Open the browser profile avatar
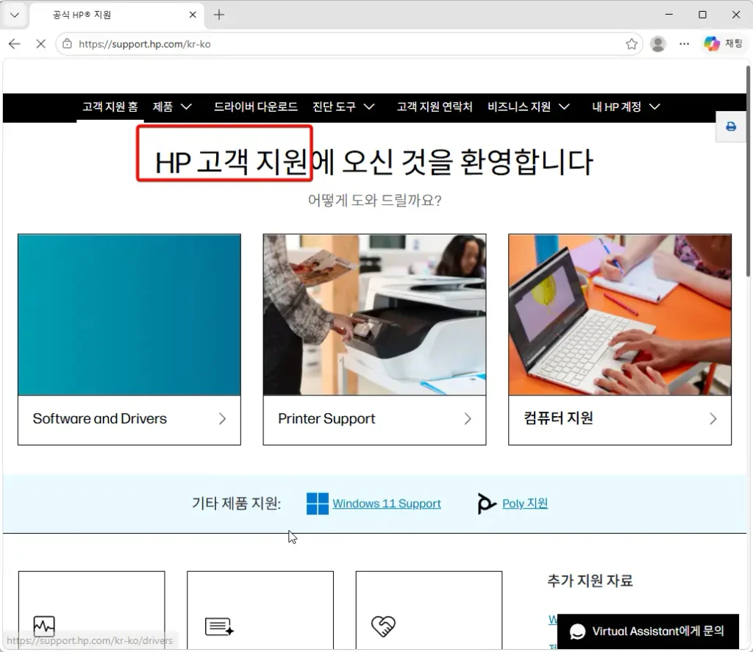Viewport: 753px width, 652px height. coord(658,44)
